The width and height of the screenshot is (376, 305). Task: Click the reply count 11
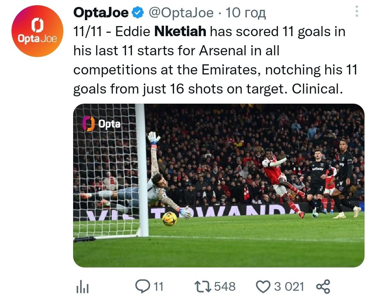click(158, 287)
